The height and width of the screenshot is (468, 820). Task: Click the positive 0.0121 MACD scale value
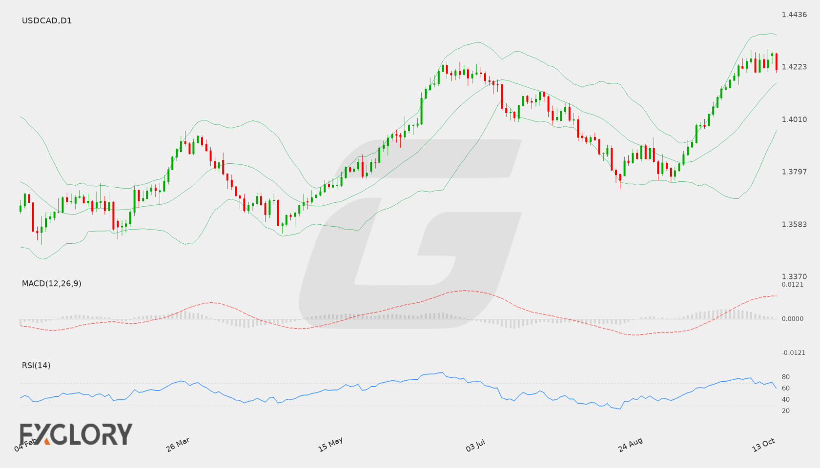[x=793, y=284]
